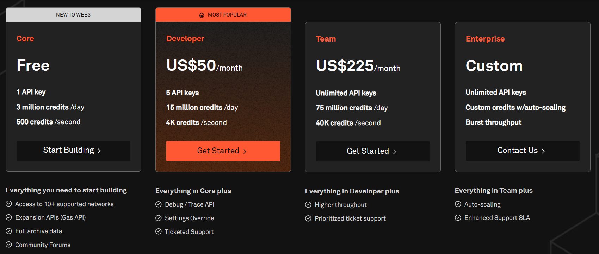Click check icon next to Expansion APIs
599x254 pixels.
(9, 217)
